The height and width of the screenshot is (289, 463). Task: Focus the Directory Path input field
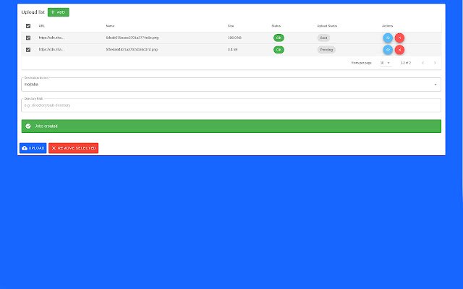231,105
